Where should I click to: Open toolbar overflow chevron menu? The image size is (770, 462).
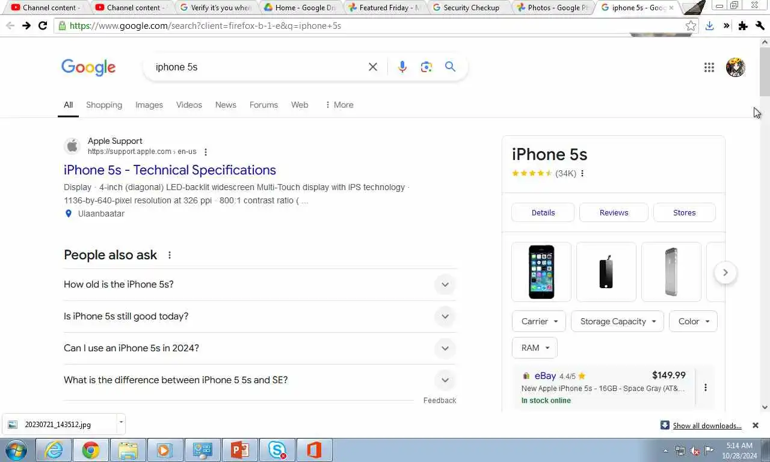[726, 26]
